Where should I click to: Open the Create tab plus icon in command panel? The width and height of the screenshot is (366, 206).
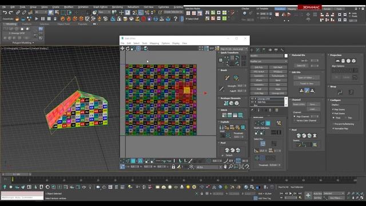(x=252, y=50)
